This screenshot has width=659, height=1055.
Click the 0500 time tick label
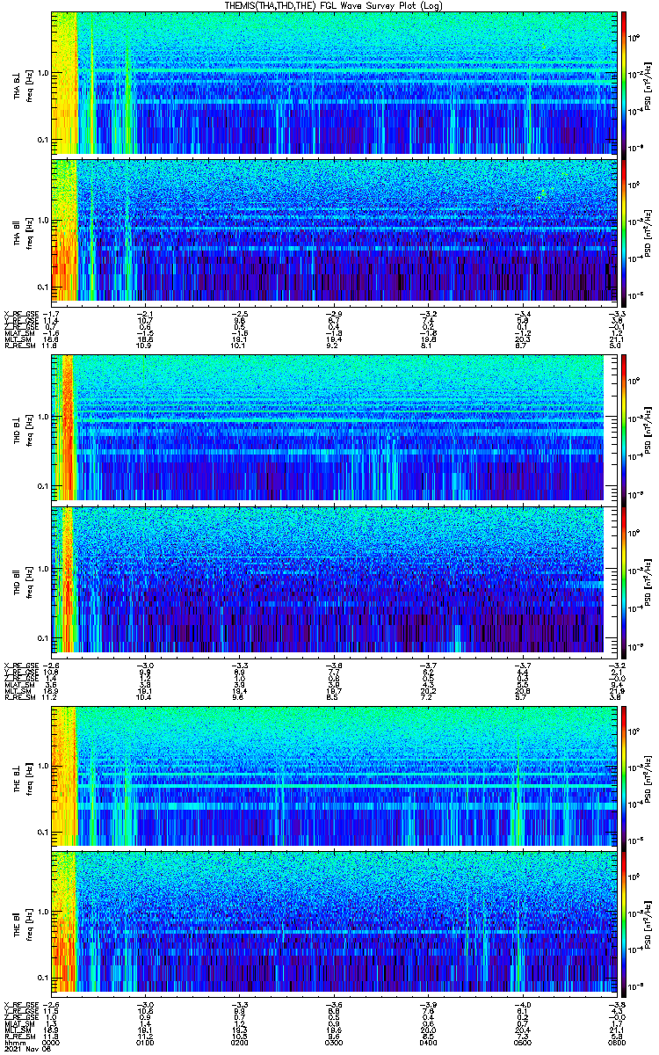(x=523, y=1041)
